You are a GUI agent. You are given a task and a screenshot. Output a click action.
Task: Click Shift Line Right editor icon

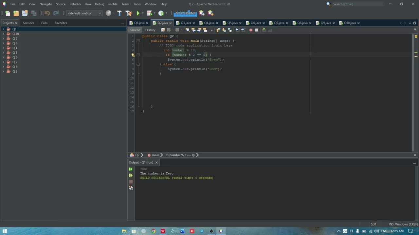pyautogui.click(x=243, y=30)
